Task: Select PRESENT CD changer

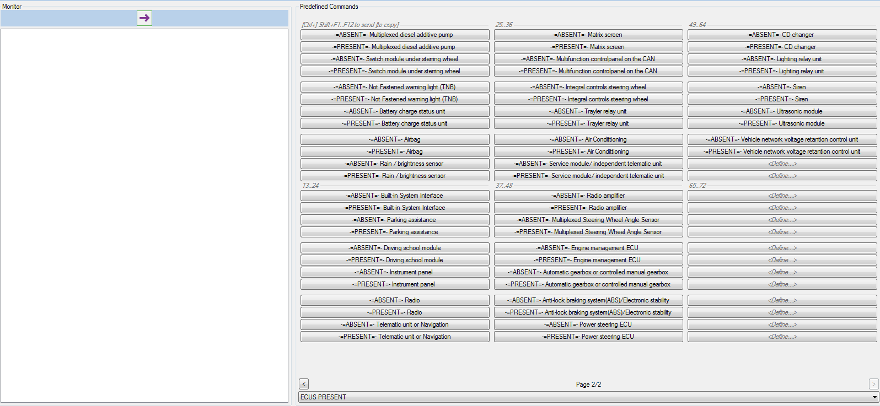Action: pyautogui.click(x=782, y=47)
